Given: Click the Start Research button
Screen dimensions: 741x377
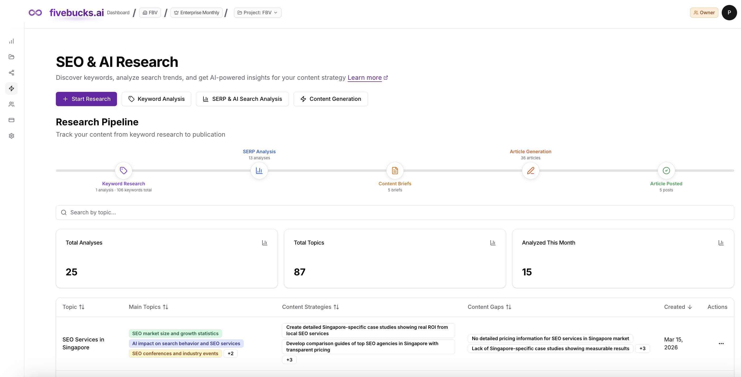Looking at the screenshot, I should click(86, 99).
